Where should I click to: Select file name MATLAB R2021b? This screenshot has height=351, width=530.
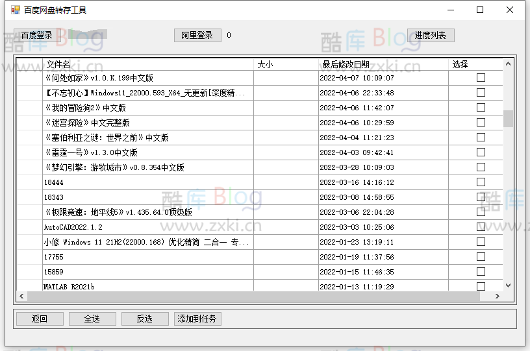pyautogui.click(x=69, y=287)
